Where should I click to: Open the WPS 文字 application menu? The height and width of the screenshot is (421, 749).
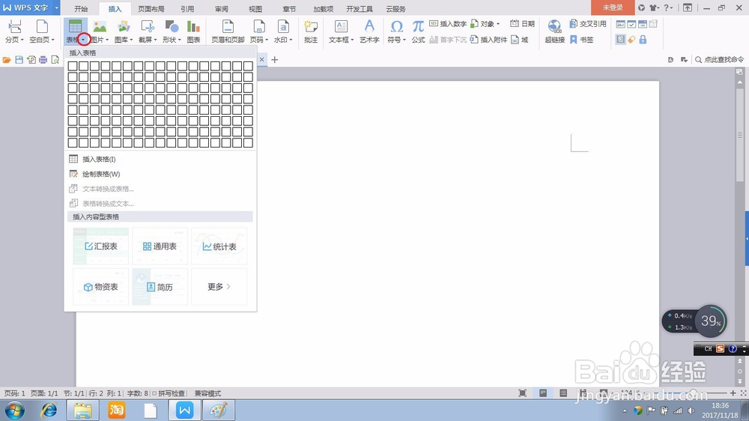pos(30,7)
